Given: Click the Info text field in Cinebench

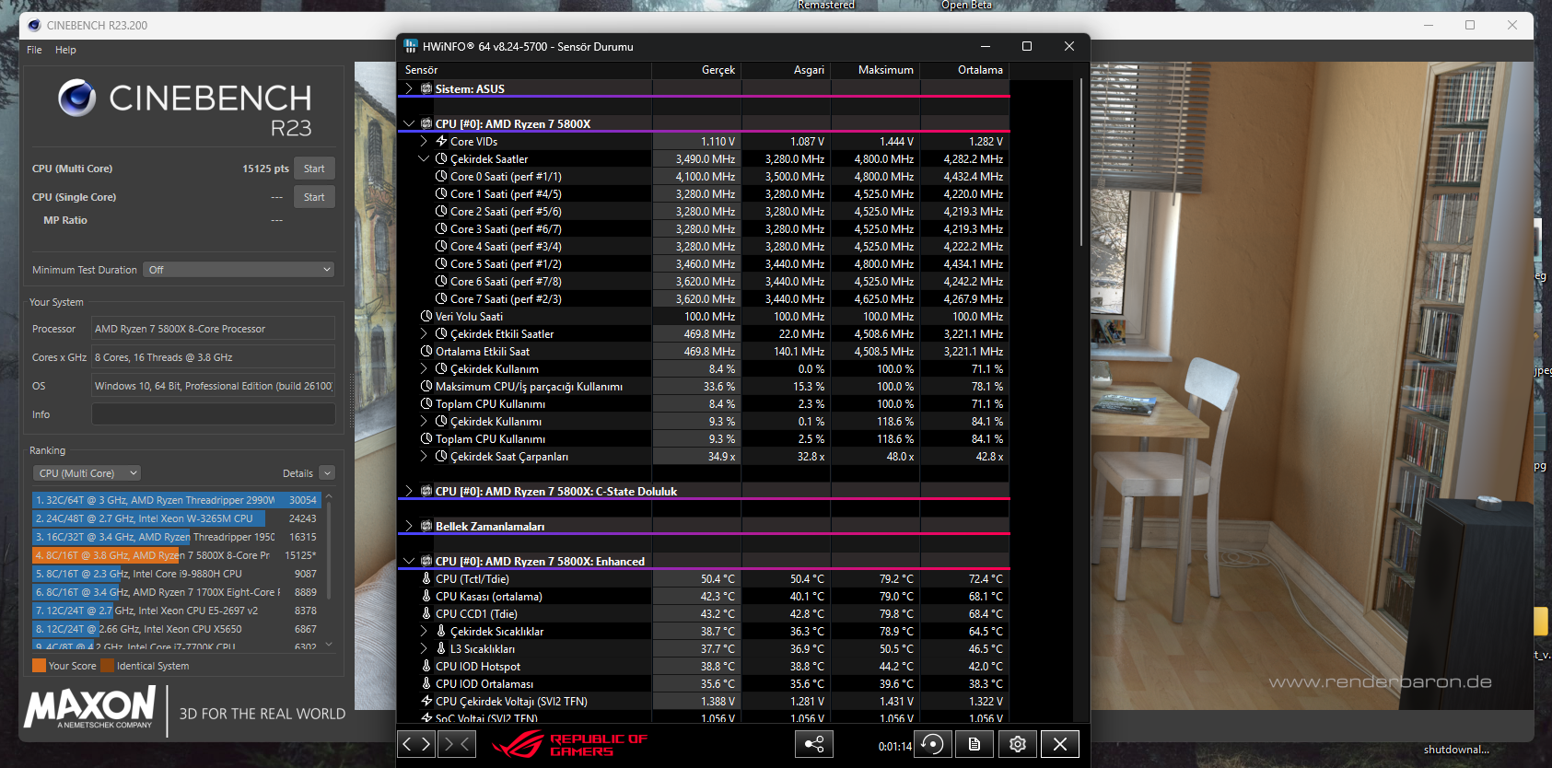Looking at the screenshot, I should click(x=213, y=414).
